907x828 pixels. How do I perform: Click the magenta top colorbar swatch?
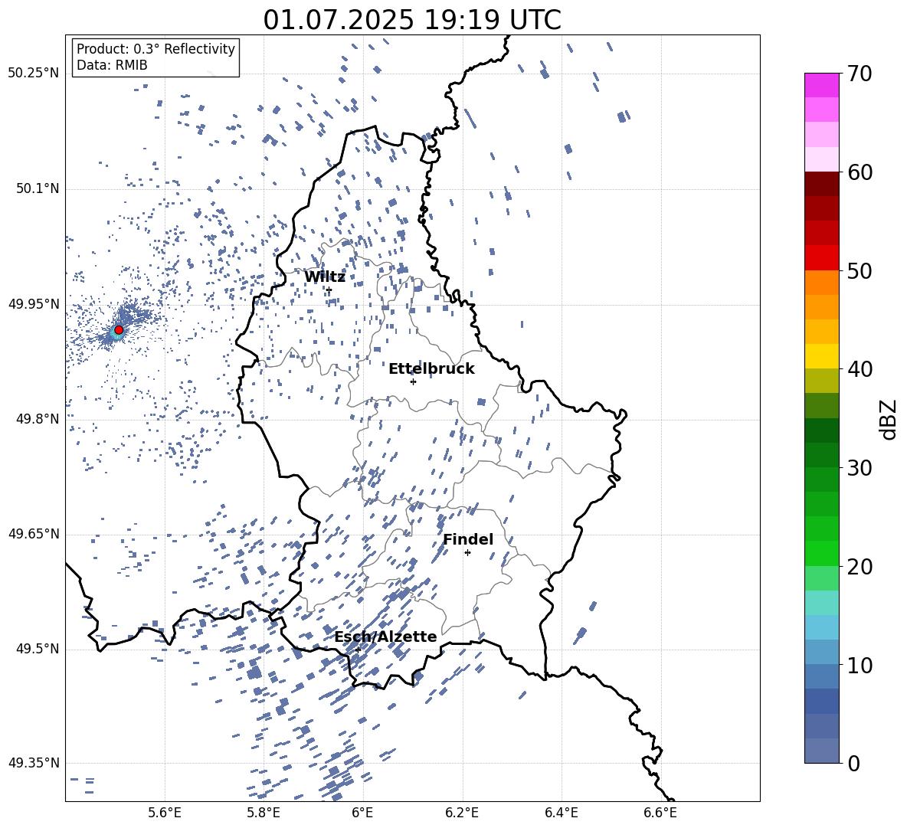click(821, 85)
